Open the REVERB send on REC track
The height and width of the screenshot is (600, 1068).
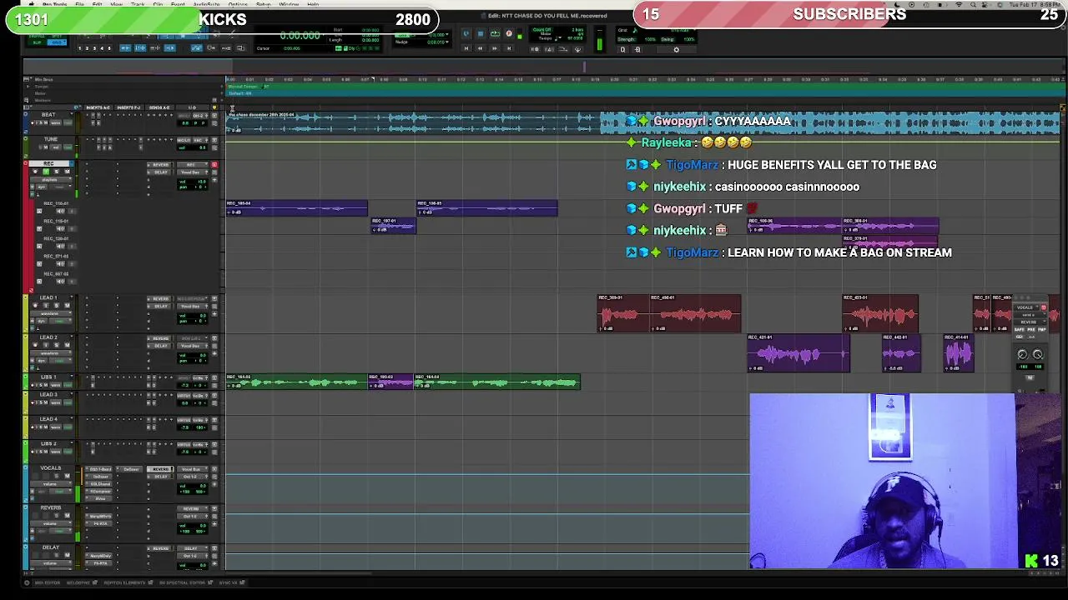160,165
